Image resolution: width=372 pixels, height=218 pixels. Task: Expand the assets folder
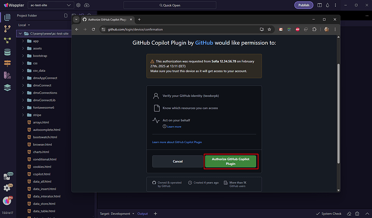23,48
